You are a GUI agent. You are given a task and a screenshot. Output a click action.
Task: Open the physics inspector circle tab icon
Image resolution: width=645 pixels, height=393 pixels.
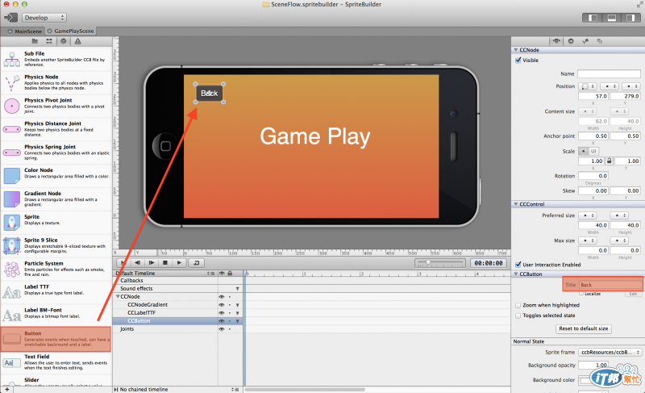pos(571,41)
